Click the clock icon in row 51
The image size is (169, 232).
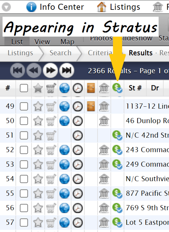pos(78,135)
